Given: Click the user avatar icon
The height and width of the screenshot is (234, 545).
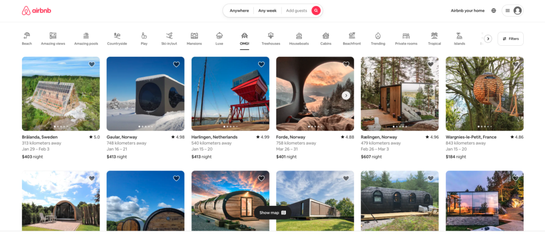Looking at the screenshot, I should [517, 11].
